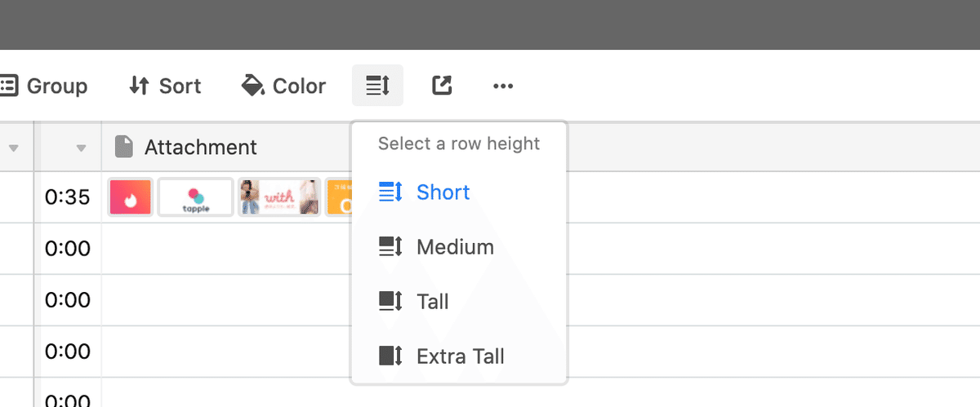980x407 pixels.
Task: Choose Tall row height
Action: pos(432,302)
